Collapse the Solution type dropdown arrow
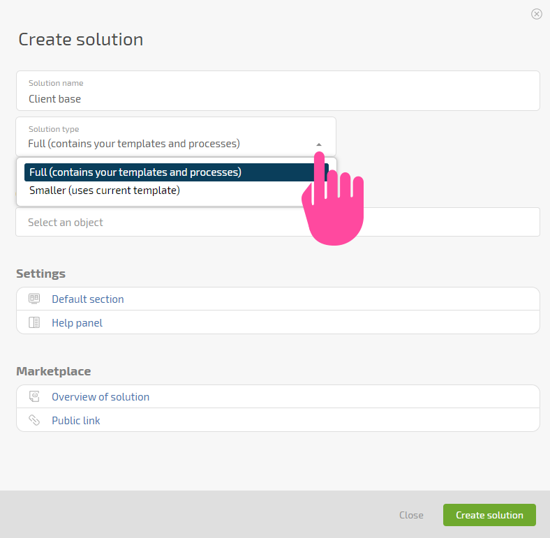Image resolution: width=550 pixels, height=538 pixels. tap(318, 144)
